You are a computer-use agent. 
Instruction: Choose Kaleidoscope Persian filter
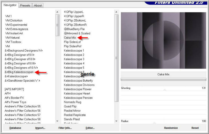78,98
